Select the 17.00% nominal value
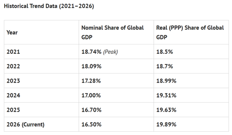 tap(91, 95)
